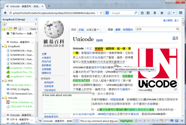Screen dimensions: 186x125
Task: Open the highlighter color dropdown arrow
Action: coord(140,121)
